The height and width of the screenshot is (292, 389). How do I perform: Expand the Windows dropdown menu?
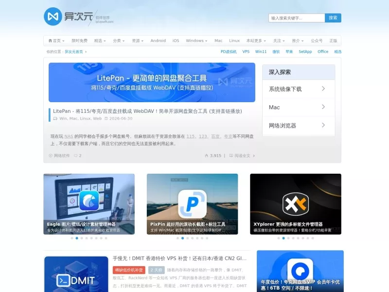pyautogui.click(x=196, y=41)
